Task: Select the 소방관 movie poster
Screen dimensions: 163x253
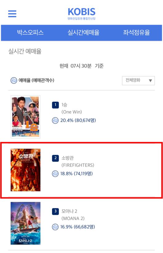Action: [x=26, y=170]
